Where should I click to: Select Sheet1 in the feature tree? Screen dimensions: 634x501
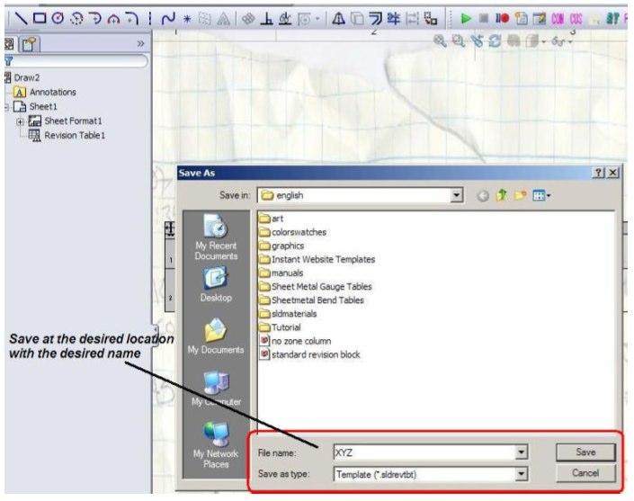tap(43, 107)
